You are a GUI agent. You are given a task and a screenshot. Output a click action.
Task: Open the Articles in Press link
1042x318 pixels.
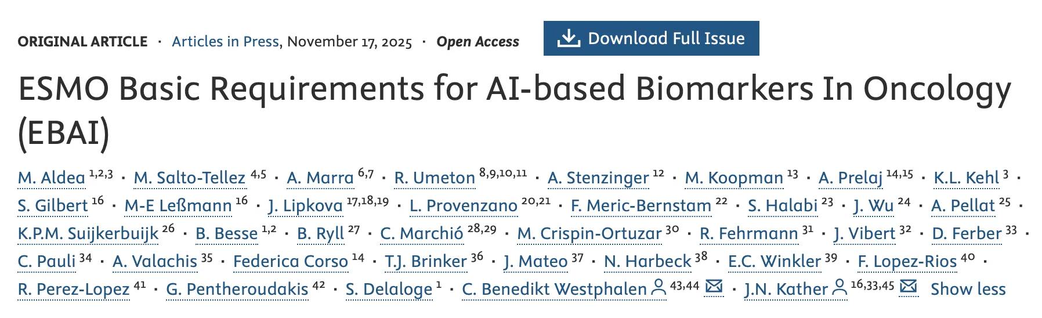coord(225,42)
